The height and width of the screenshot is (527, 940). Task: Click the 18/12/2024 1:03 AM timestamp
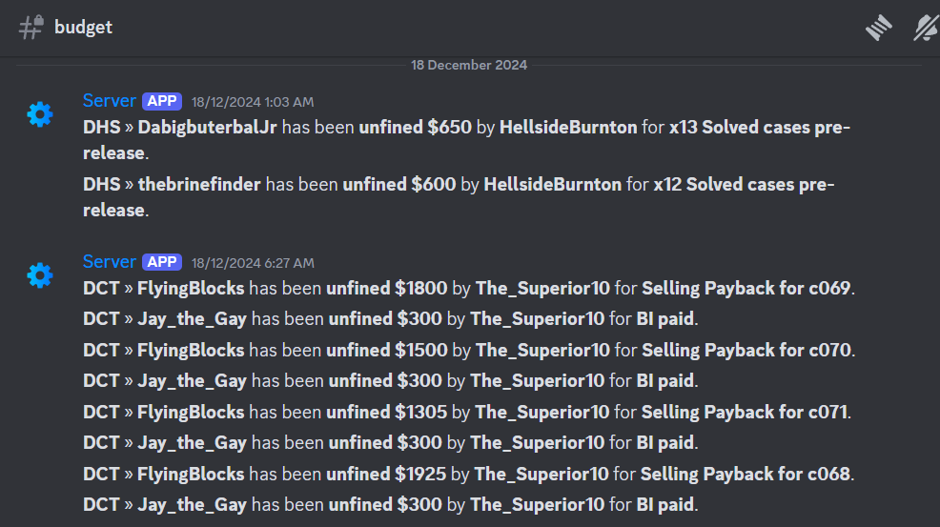point(253,102)
